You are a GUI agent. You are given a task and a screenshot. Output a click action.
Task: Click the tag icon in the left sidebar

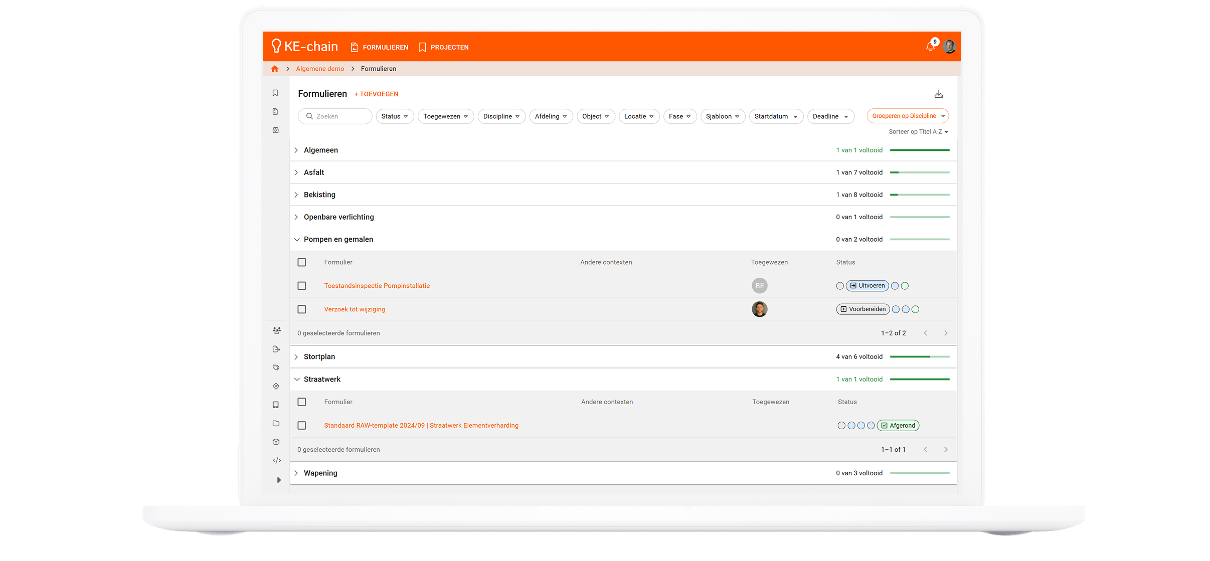tap(276, 367)
